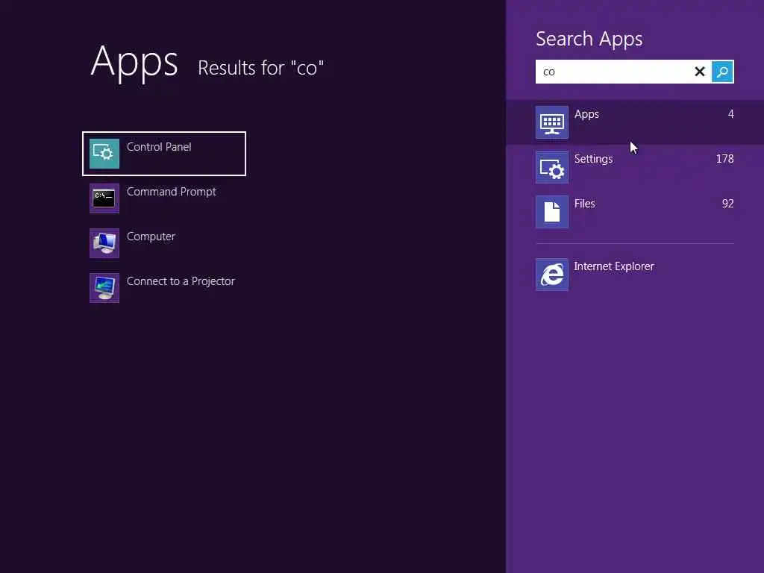Select the Files document icon in search pane

pos(552,212)
